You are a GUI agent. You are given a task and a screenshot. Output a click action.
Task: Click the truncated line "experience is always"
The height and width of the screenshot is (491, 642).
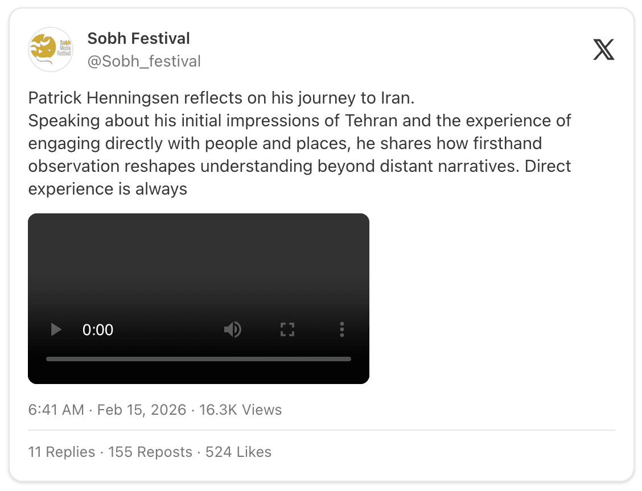point(108,189)
